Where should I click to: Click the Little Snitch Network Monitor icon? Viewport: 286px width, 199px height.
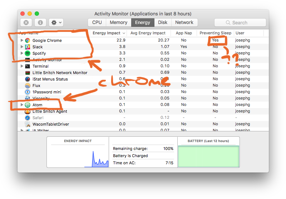pyautogui.click(x=28, y=73)
